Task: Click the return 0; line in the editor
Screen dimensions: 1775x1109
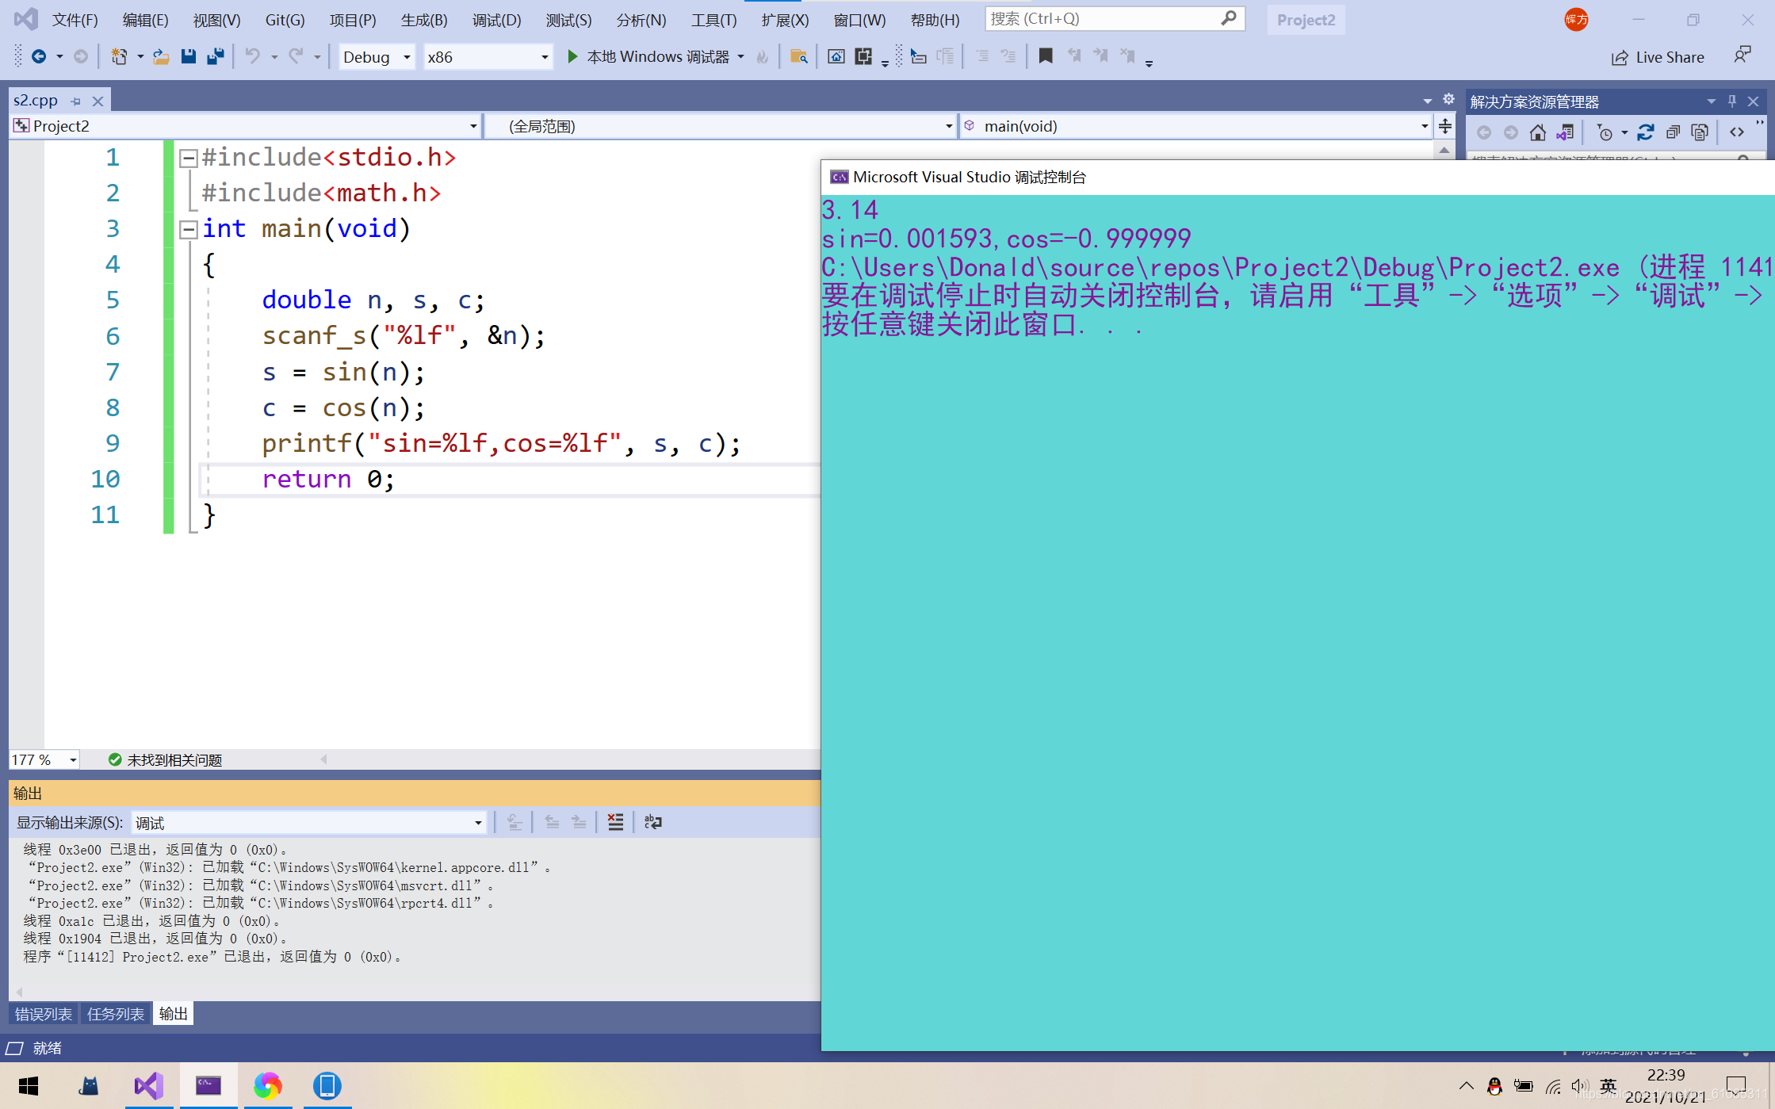Action: (328, 479)
